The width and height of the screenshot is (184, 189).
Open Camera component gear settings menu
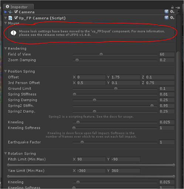[x=172, y=12]
